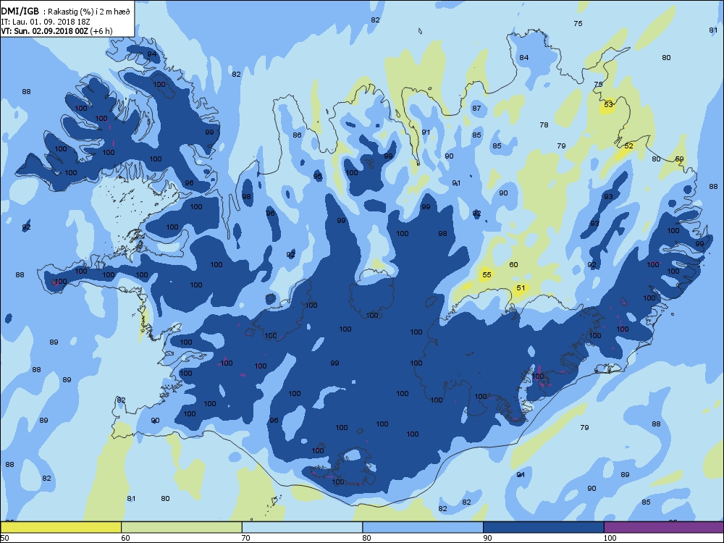Click the 'DMI/IGB' title text
This screenshot has height=543, width=724.
click(20, 12)
